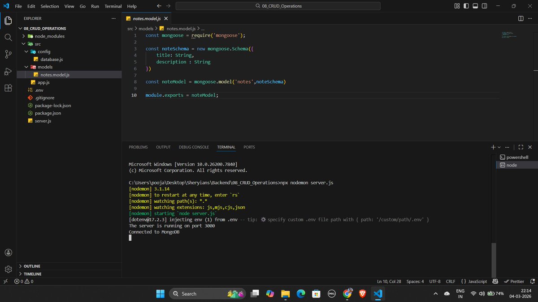Screen dimensions: 538x302
Task: Toggle the bottom panel visibility
Action: [476, 6]
